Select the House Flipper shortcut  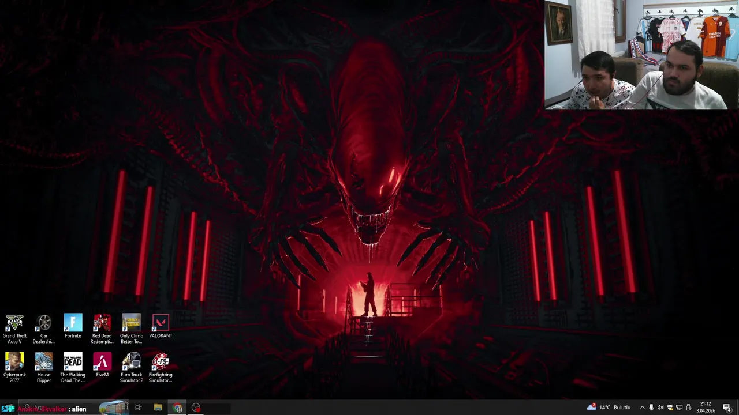coord(44,368)
